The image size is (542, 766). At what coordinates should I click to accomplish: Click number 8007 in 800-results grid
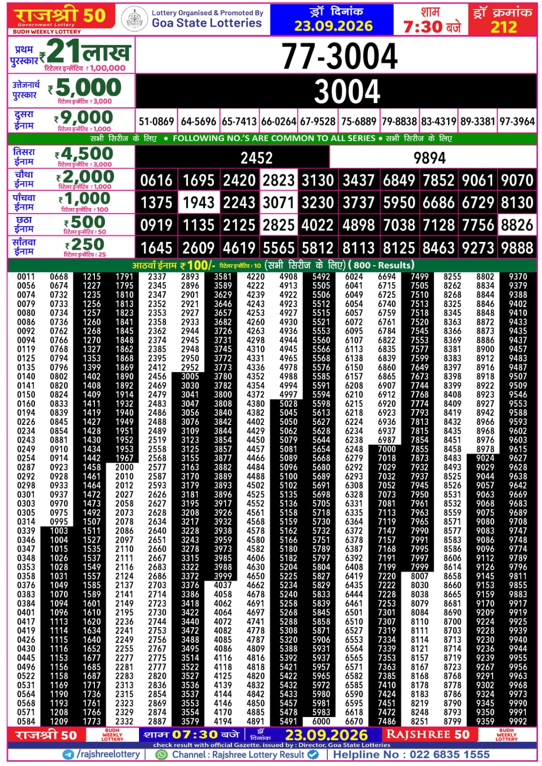(x=420, y=576)
